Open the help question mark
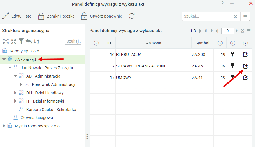This screenshot has height=147, width=255. click(x=222, y=3)
